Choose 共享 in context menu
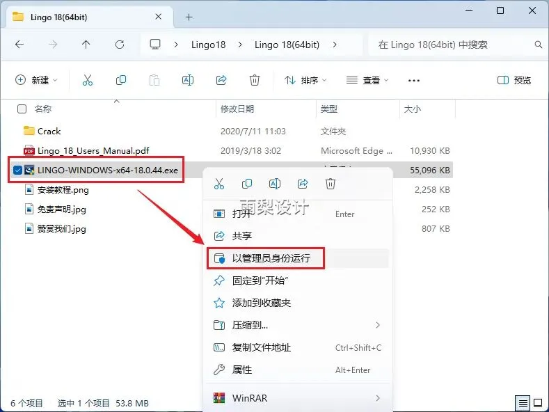The width and height of the screenshot is (549, 412). click(x=297, y=236)
